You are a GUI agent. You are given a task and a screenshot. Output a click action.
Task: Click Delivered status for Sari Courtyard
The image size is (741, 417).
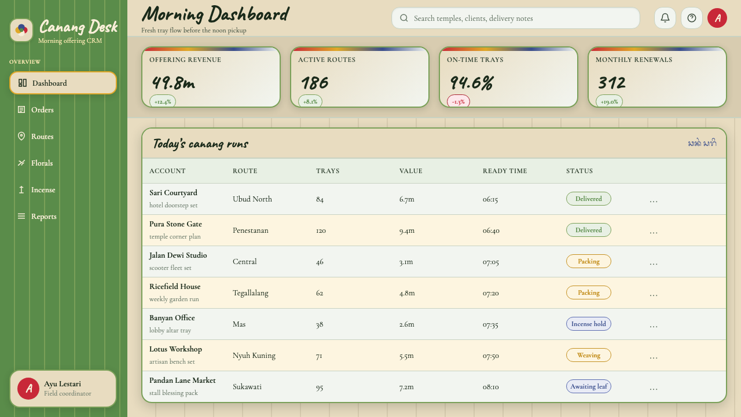click(x=589, y=199)
